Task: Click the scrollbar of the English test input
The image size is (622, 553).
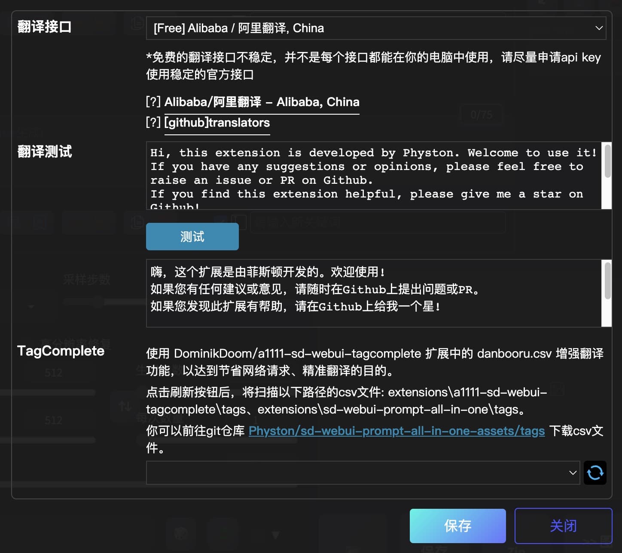Action: pos(607,161)
